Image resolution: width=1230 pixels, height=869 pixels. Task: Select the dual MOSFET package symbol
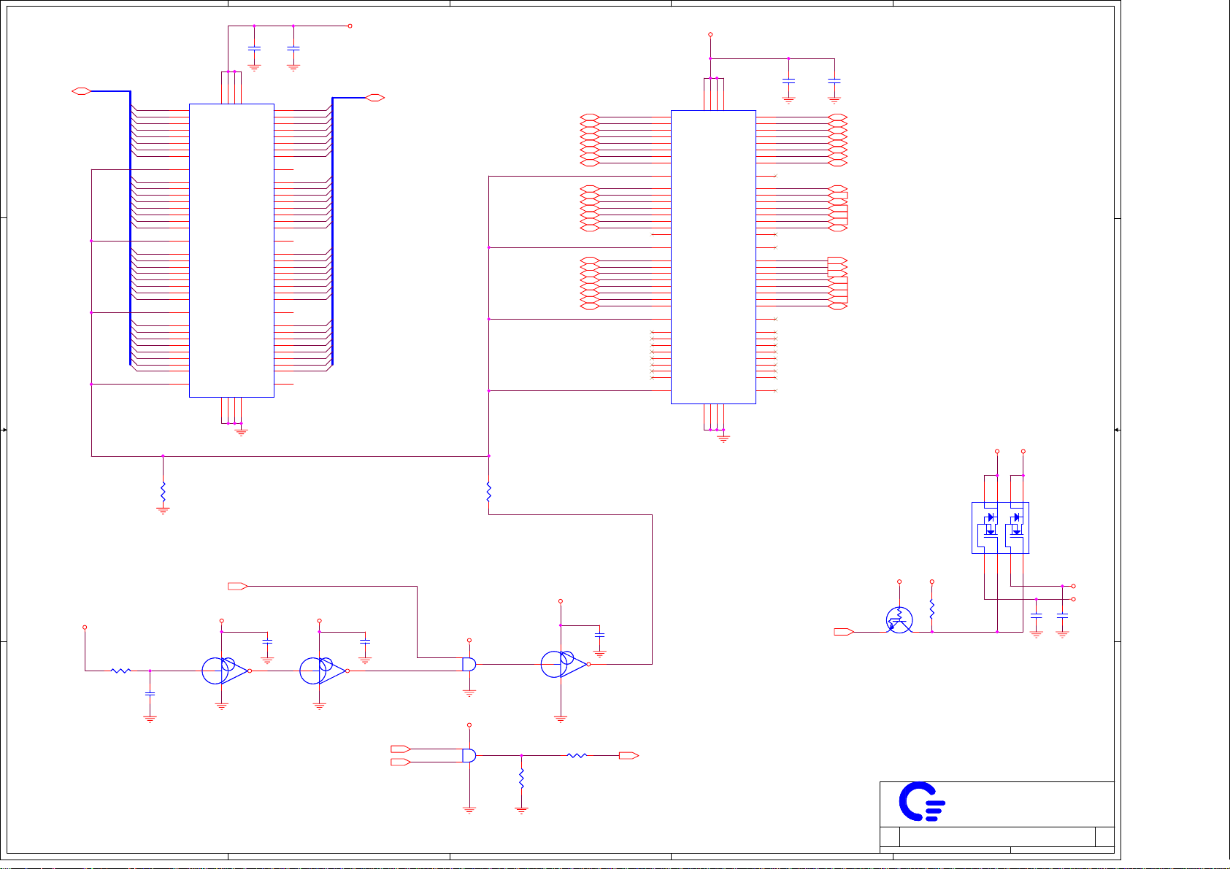point(1000,528)
